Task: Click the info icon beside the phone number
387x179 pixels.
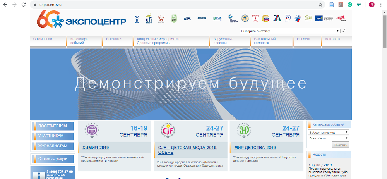Action: coord(39,175)
